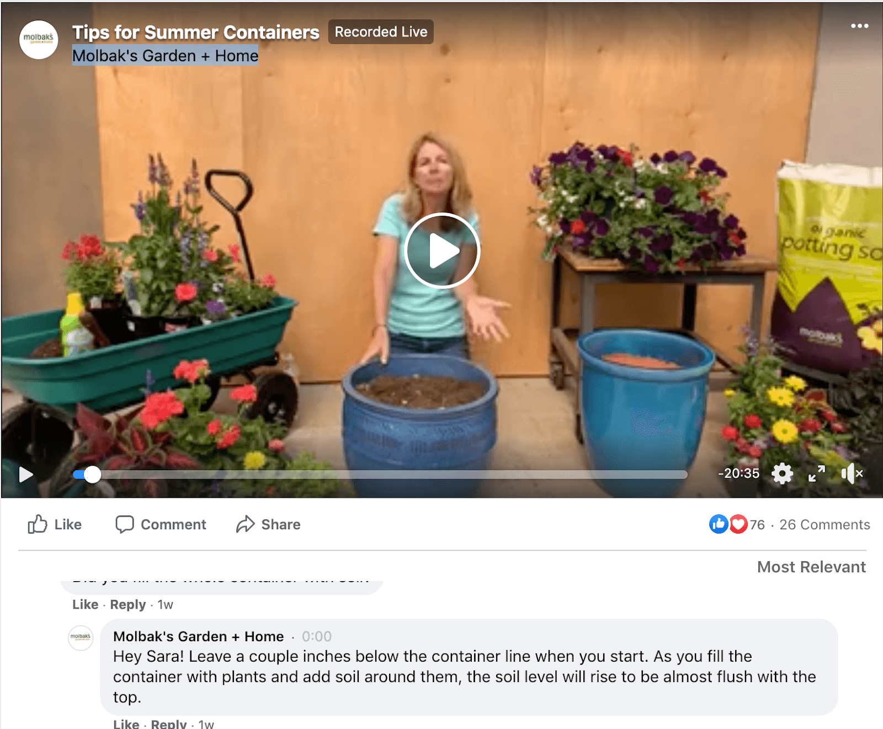Screen dimensions: 883x729
Task: Open Molbak's Garden + Home page link in the video header
Action: pos(165,56)
